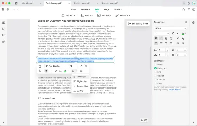This screenshot has height=126, width=197.
Task: Click the Exit Editing Mode button
Action: pos(138,23)
